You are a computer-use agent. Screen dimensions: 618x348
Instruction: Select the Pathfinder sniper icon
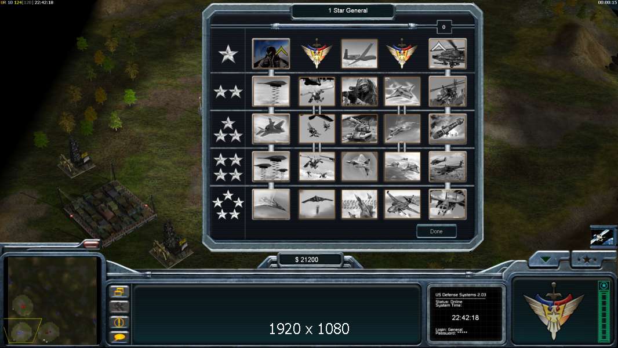pyautogui.click(x=359, y=92)
